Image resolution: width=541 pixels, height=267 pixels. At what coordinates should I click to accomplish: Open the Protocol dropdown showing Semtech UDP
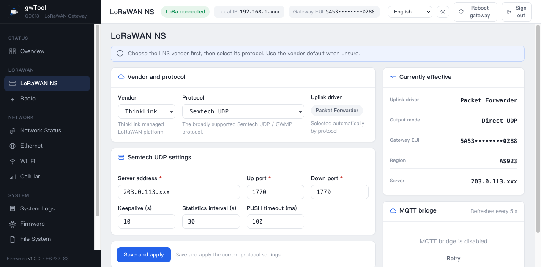[243, 111]
